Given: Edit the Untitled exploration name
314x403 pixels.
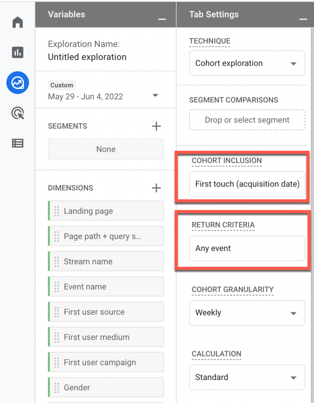Looking at the screenshot, I should [x=87, y=57].
